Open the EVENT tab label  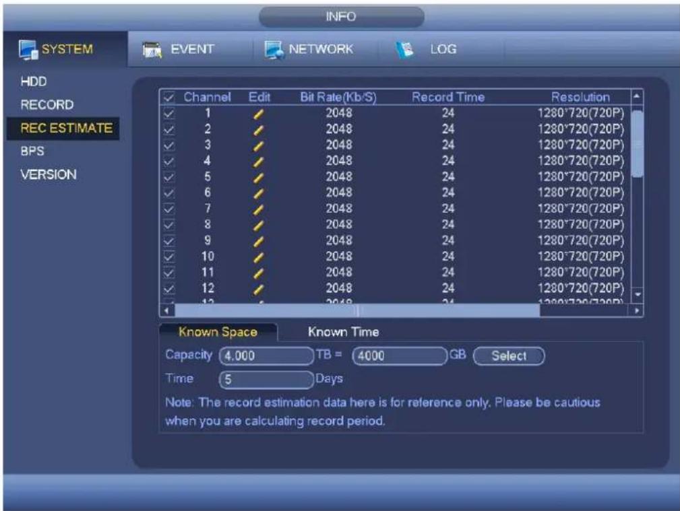[192, 49]
